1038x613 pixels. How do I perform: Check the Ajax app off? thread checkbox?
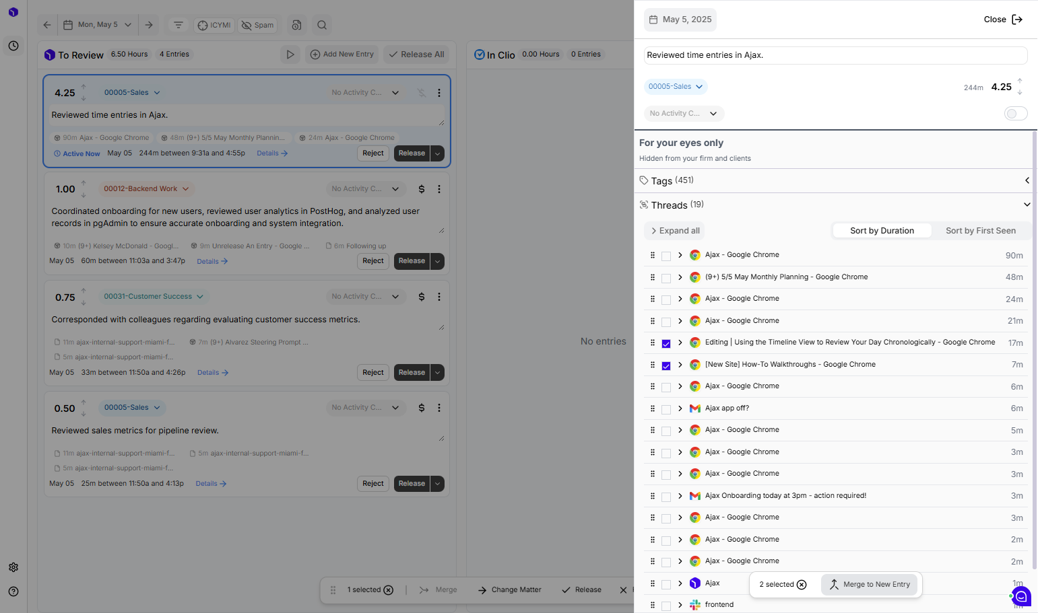666,409
